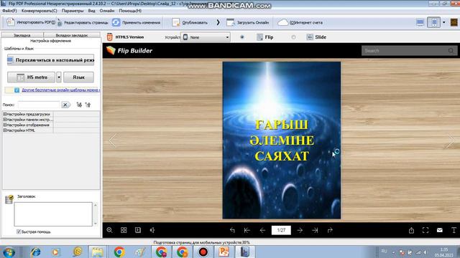Click HTML5 Version icon
This screenshot has width=460, height=258.
point(110,37)
